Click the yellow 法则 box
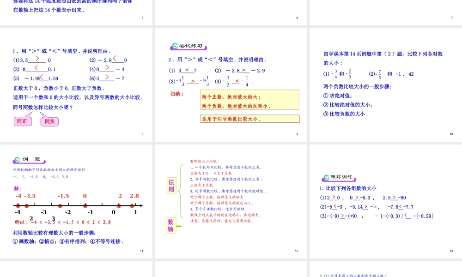Viewport: 462px width, 277px height. tap(171, 186)
